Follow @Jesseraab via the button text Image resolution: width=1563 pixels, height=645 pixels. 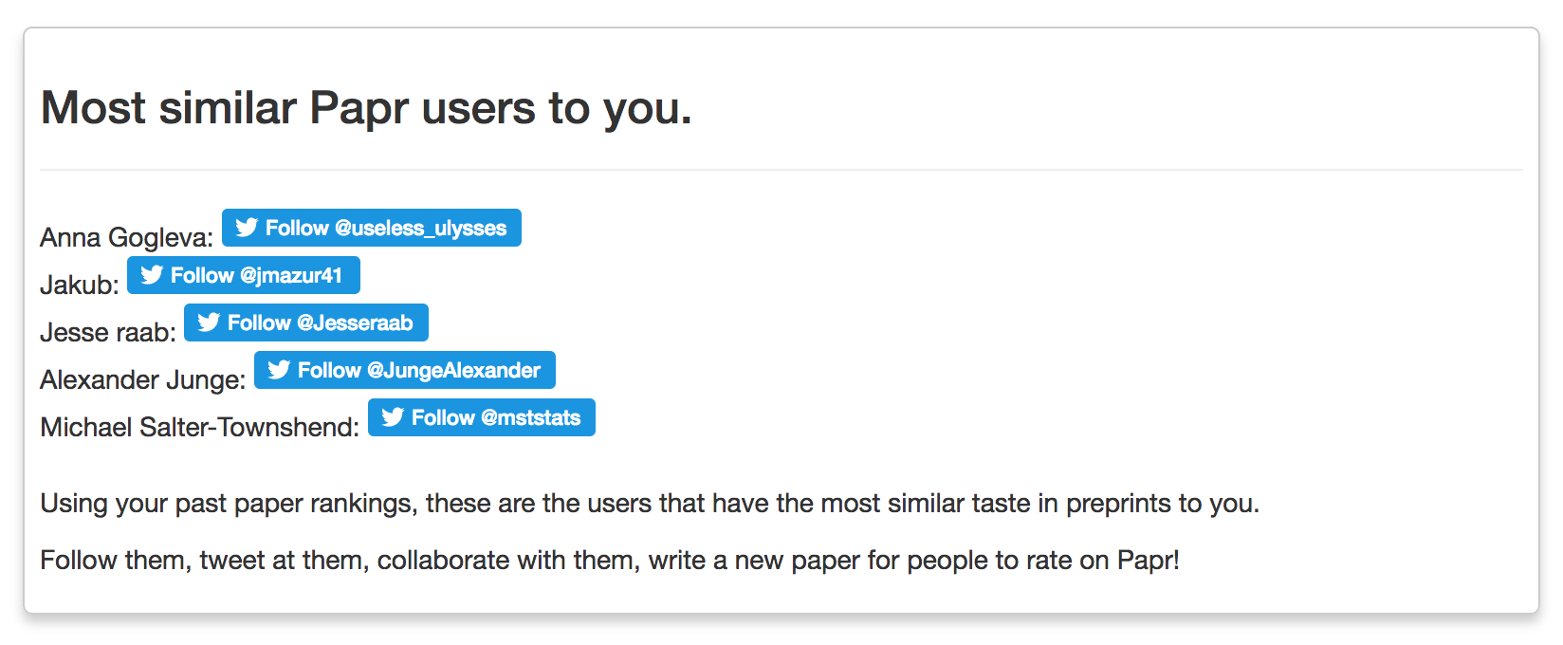tap(321, 323)
